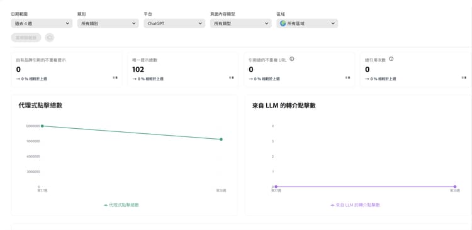
Task: Click the 0 % 相較於上週 trend in 總引用次數 card
Action: click(x=381, y=79)
